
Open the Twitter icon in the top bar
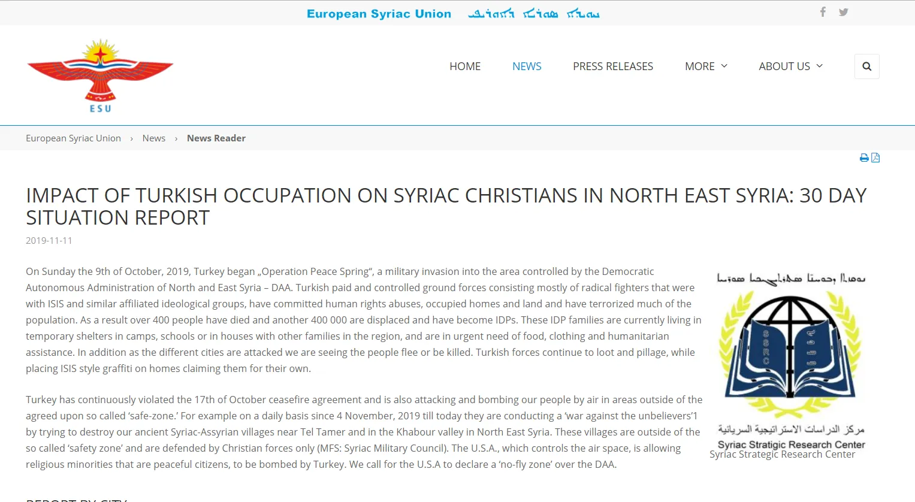coord(843,12)
